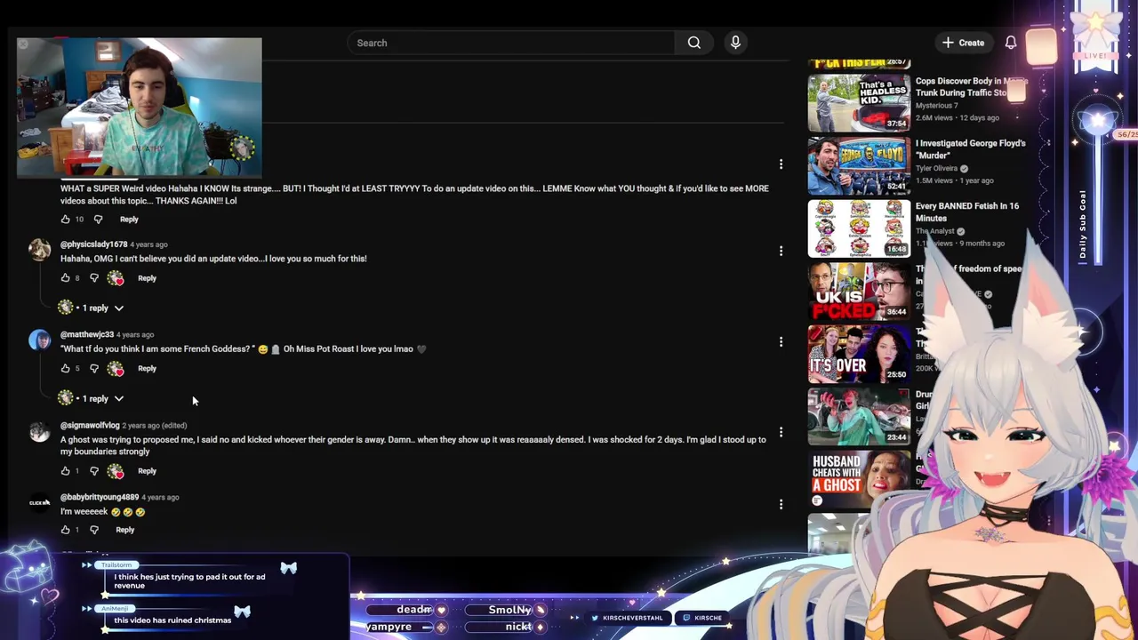Open options menu for physicslady1678 comment

781,251
